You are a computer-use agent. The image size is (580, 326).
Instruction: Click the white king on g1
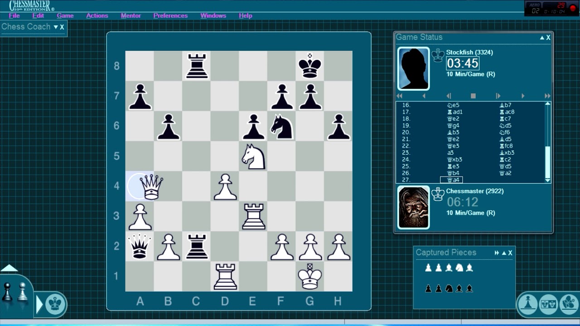pyautogui.click(x=310, y=276)
